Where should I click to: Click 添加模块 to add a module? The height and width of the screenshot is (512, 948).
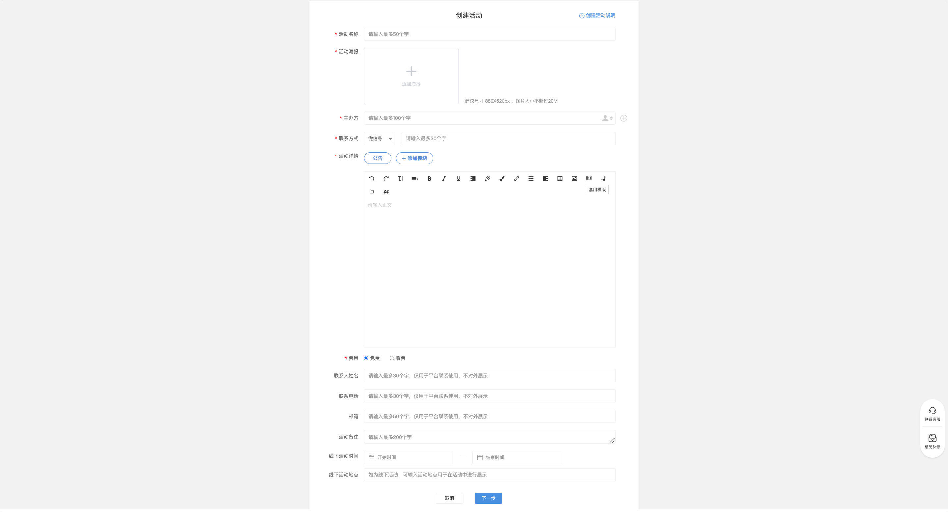tap(414, 158)
